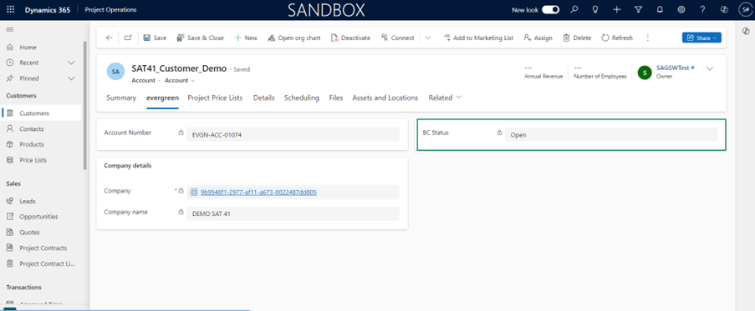Image resolution: width=755 pixels, height=311 pixels.
Task: Expand the header chevron beside Owner
Action: click(709, 68)
